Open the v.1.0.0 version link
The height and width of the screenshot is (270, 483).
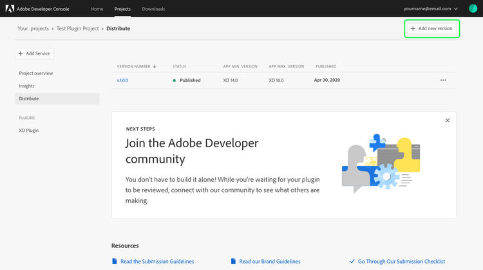pyautogui.click(x=122, y=80)
